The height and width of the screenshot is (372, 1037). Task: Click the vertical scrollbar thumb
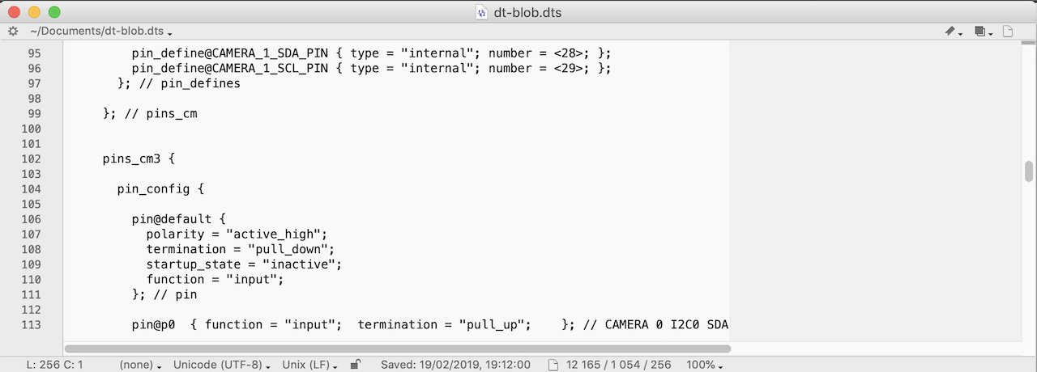pyautogui.click(x=1029, y=171)
